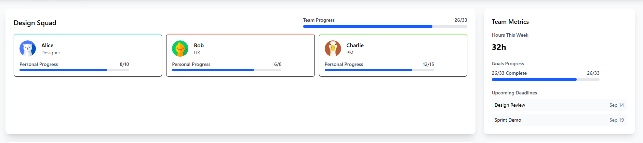
Task: Click Charlie's Personal Progress bar
Action: point(379,70)
